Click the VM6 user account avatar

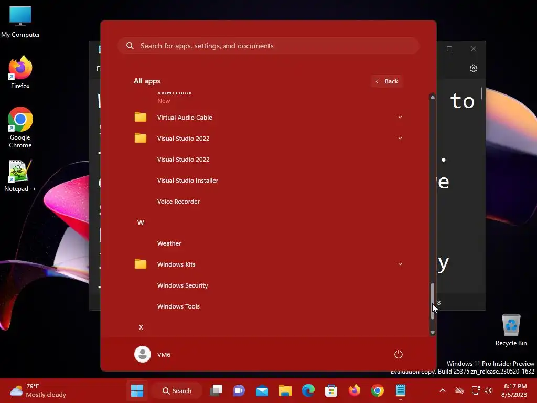143,354
